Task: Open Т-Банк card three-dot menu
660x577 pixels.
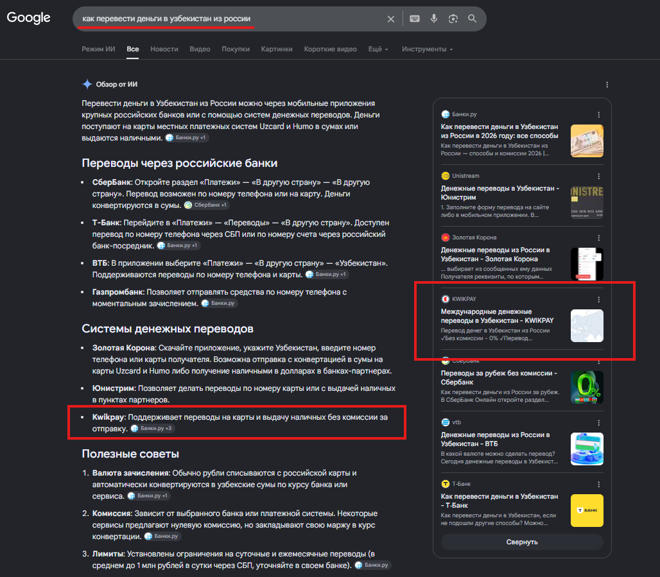Action: (x=598, y=484)
